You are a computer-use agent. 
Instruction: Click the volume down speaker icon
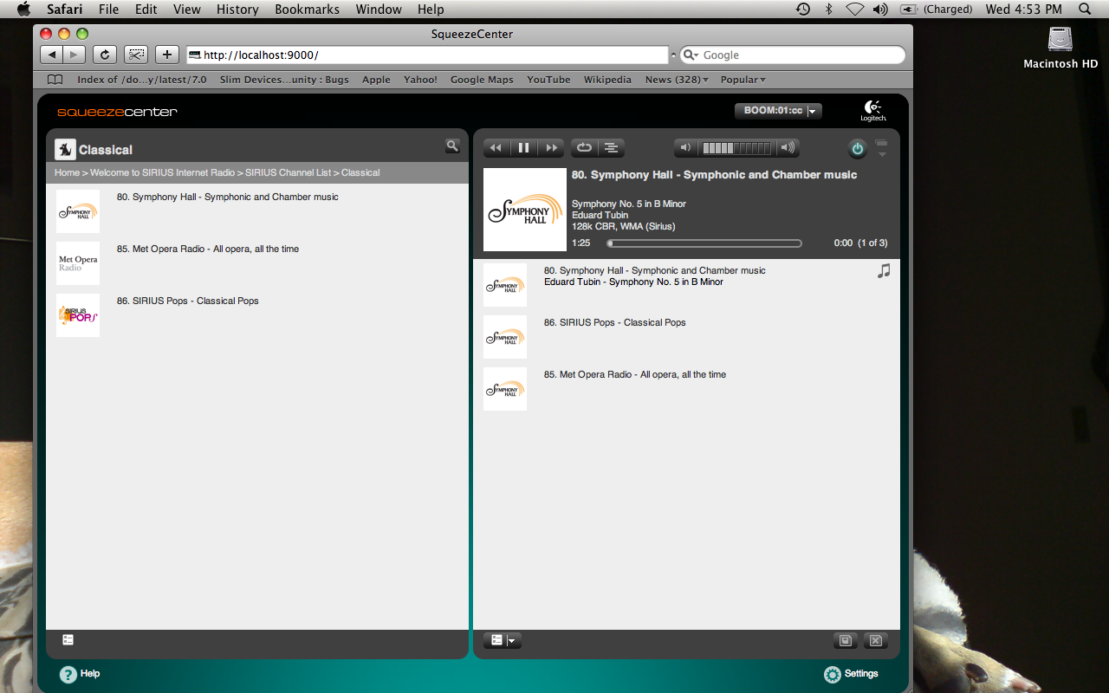[685, 148]
